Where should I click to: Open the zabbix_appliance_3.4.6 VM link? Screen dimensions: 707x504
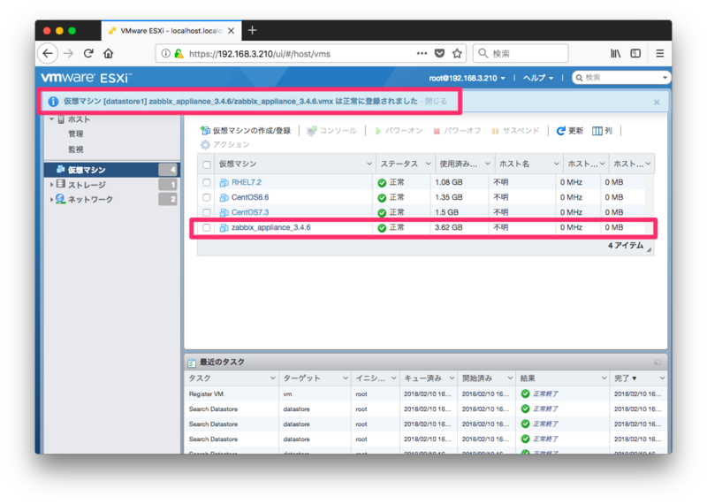pyautogui.click(x=271, y=227)
